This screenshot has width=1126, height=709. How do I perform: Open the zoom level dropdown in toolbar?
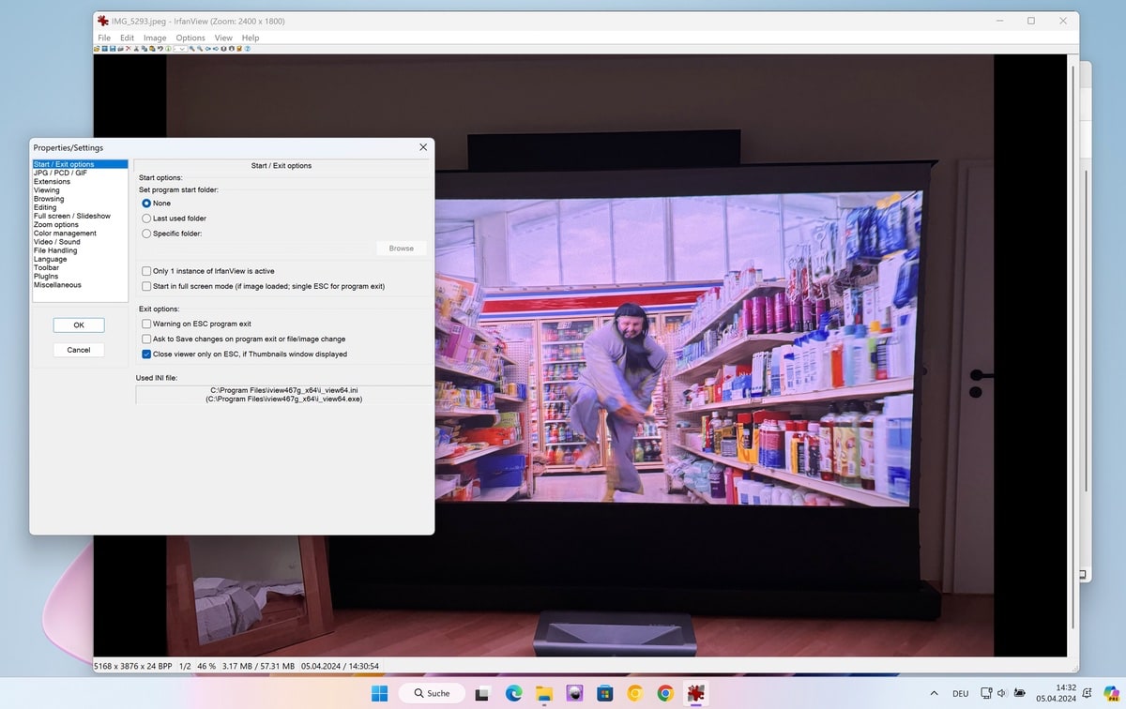tap(180, 48)
